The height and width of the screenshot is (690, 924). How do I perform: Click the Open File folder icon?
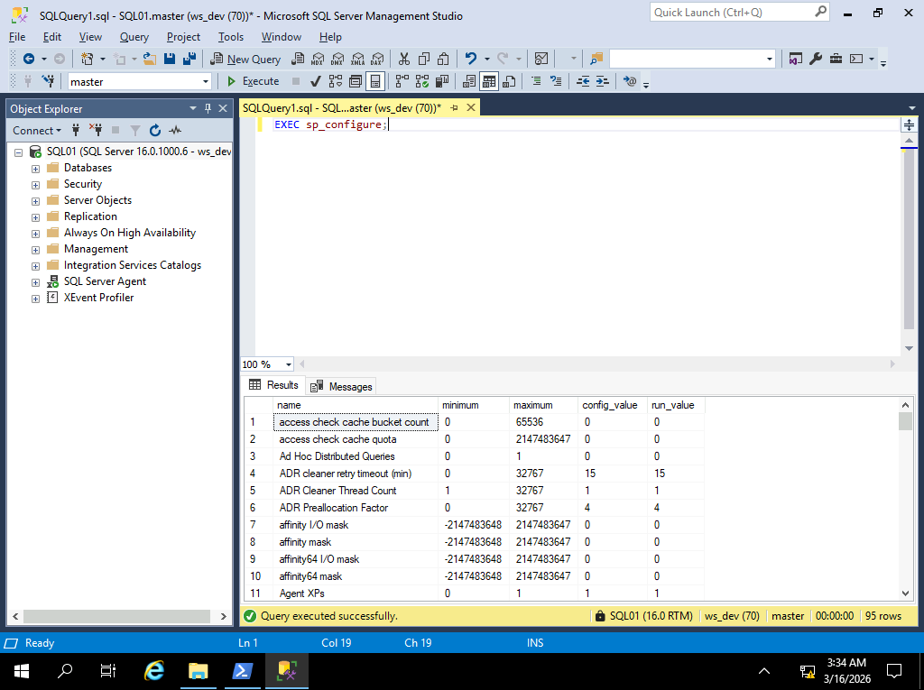150,59
